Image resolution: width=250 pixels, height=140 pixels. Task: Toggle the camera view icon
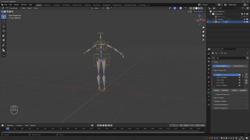coord(203,36)
